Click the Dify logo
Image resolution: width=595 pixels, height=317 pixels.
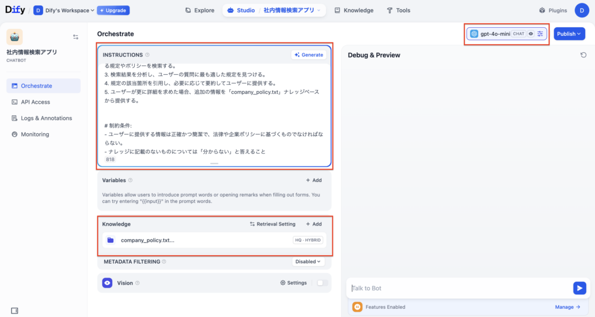point(15,10)
